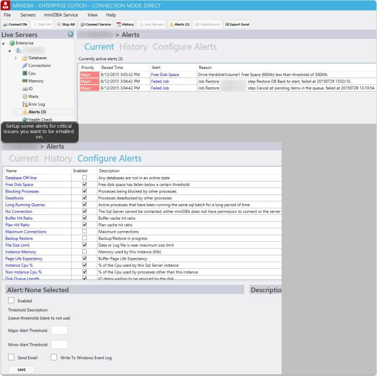Open the Free Disk Space alert link
This screenshot has width=377, height=376.
coord(165,74)
